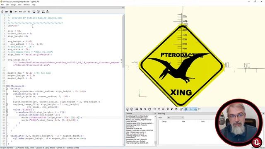Click the $fn=200 line in the editor
The width and height of the screenshot is (265, 149).
click(13, 26)
